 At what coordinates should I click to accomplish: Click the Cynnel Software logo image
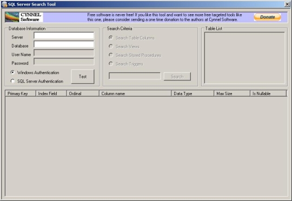click(24, 17)
